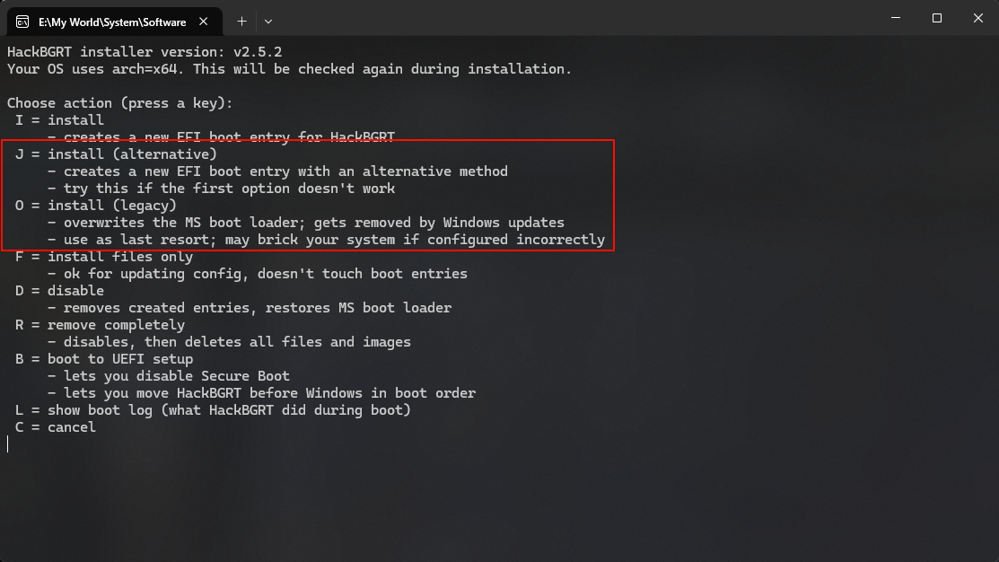Click the "Your OS uses arch=x64" line
The width and height of the screenshot is (999, 562).
tap(288, 69)
